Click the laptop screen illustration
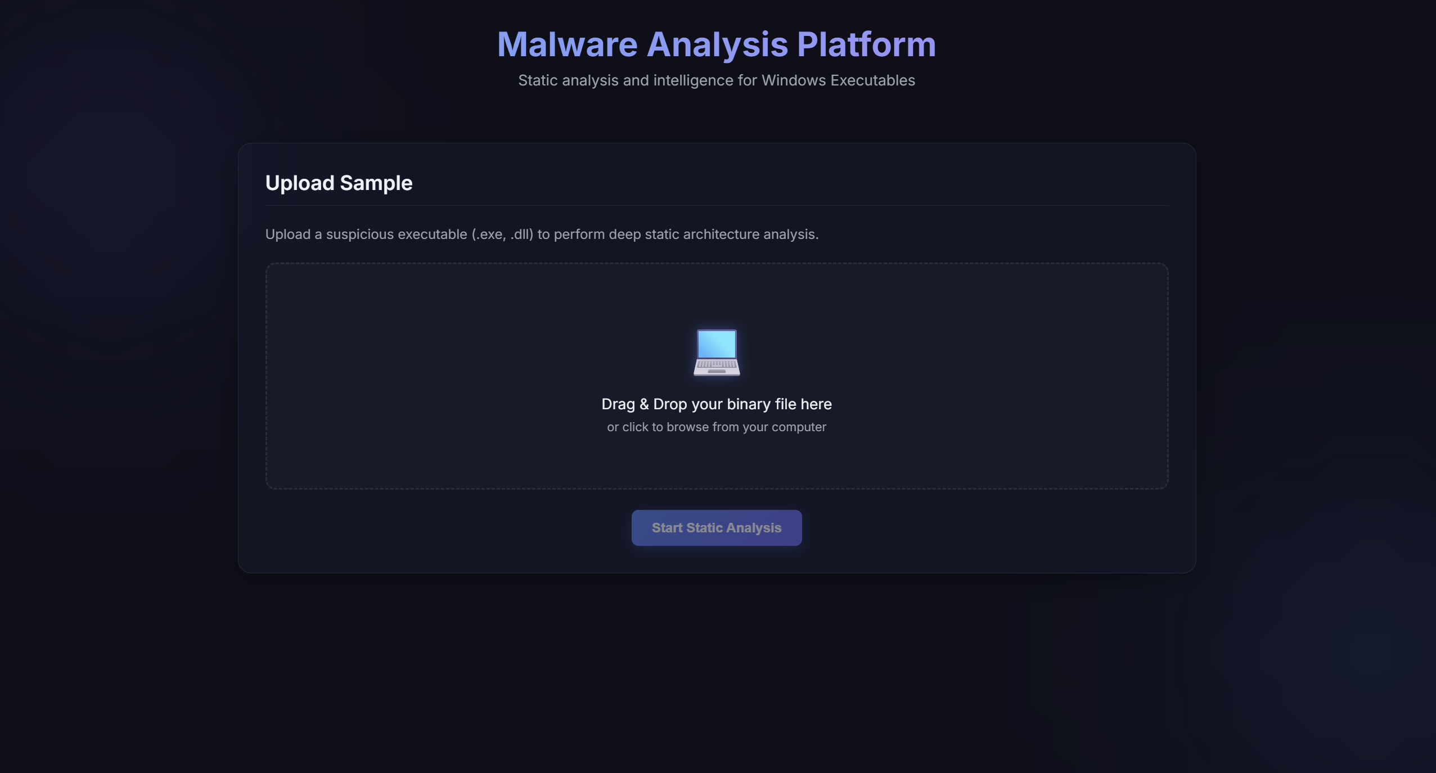 pyautogui.click(x=716, y=344)
